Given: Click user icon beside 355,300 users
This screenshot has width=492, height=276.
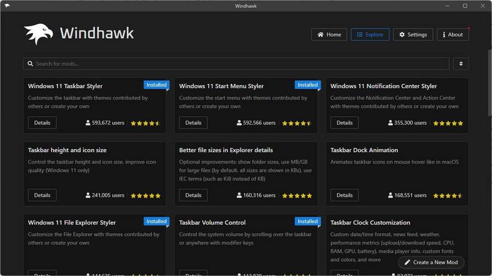Looking at the screenshot, I should pyautogui.click(x=391, y=123).
